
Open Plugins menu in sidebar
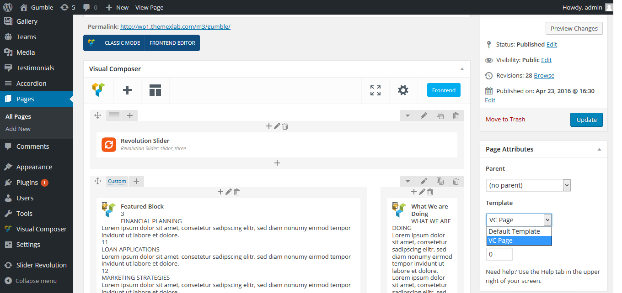(x=27, y=183)
